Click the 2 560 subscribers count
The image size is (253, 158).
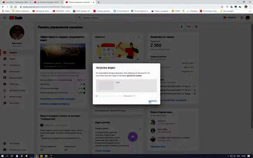[x=156, y=45]
